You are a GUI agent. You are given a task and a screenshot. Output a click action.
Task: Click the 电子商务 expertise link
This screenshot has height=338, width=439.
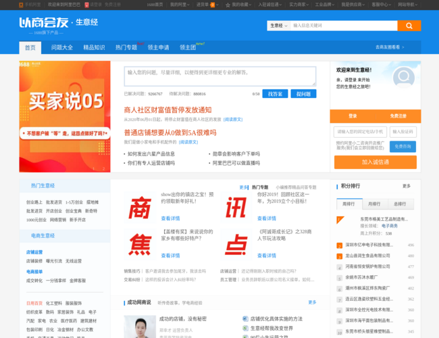tap(390, 226)
